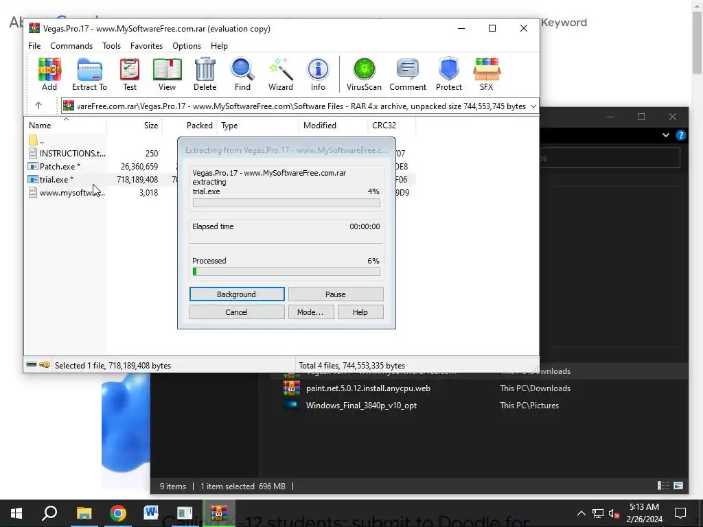The height and width of the screenshot is (527, 703).
Task: Open File Explorer from the taskbar
Action: (x=84, y=513)
